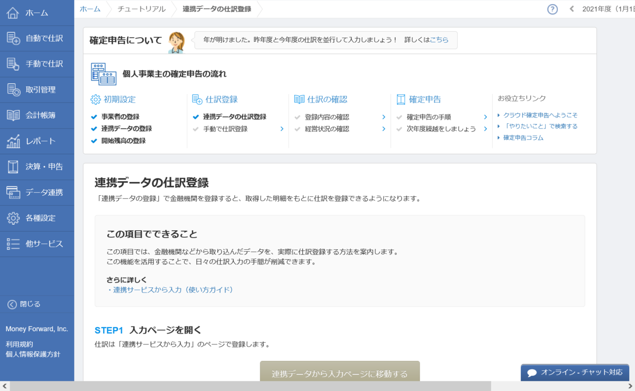Open the 他サービス sidebar menu
635x391 pixels.
point(37,244)
